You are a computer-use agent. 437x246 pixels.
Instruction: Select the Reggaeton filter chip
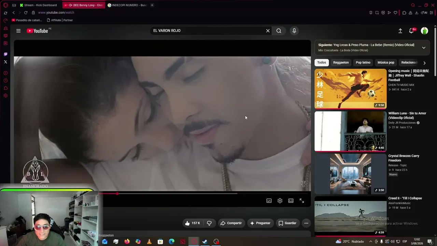341,63
